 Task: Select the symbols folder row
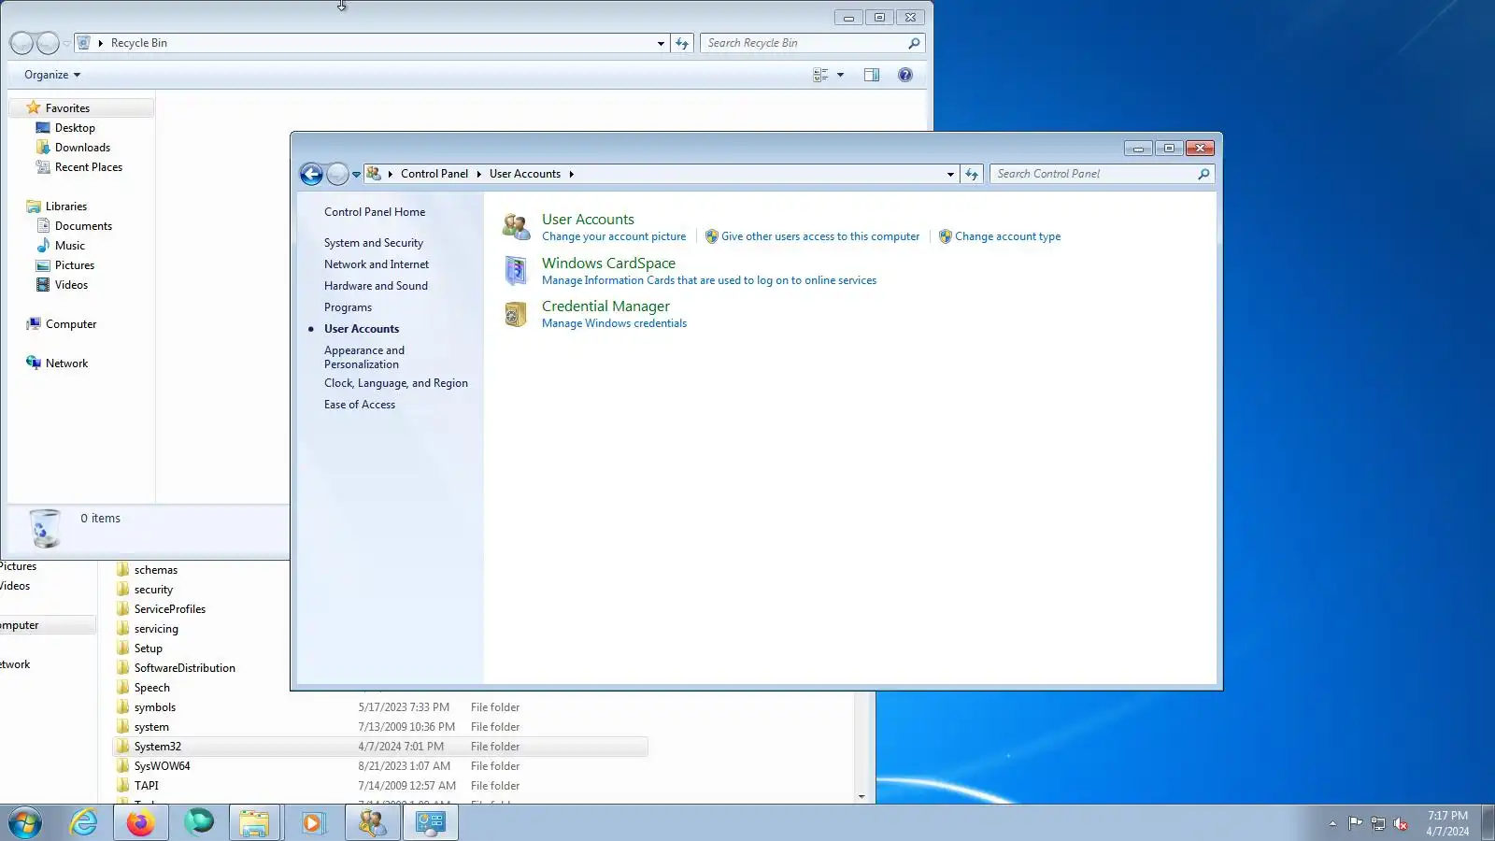coord(380,707)
